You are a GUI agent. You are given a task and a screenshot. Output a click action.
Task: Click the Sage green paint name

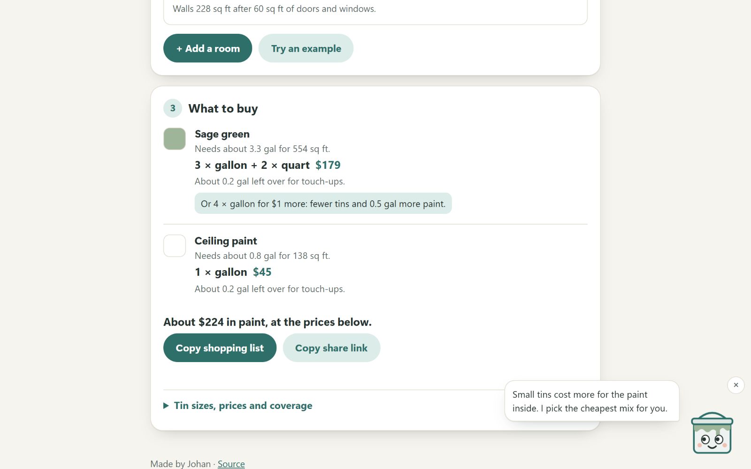coord(222,134)
